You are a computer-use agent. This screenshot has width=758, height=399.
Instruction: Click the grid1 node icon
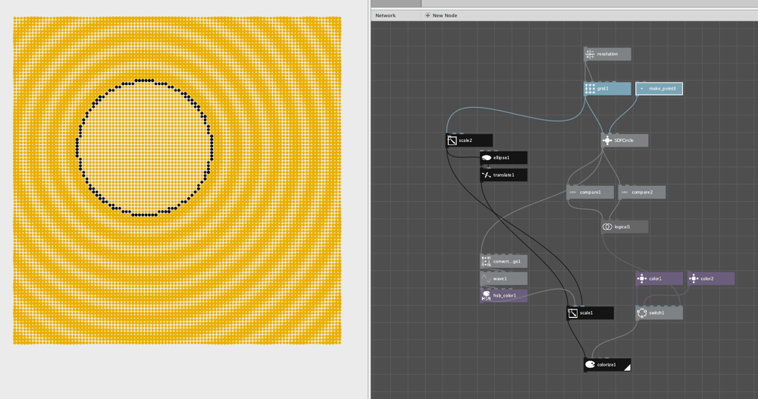(x=590, y=89)
